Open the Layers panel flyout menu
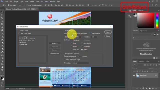This screenshot has width=160, height=90. point(159,61)
